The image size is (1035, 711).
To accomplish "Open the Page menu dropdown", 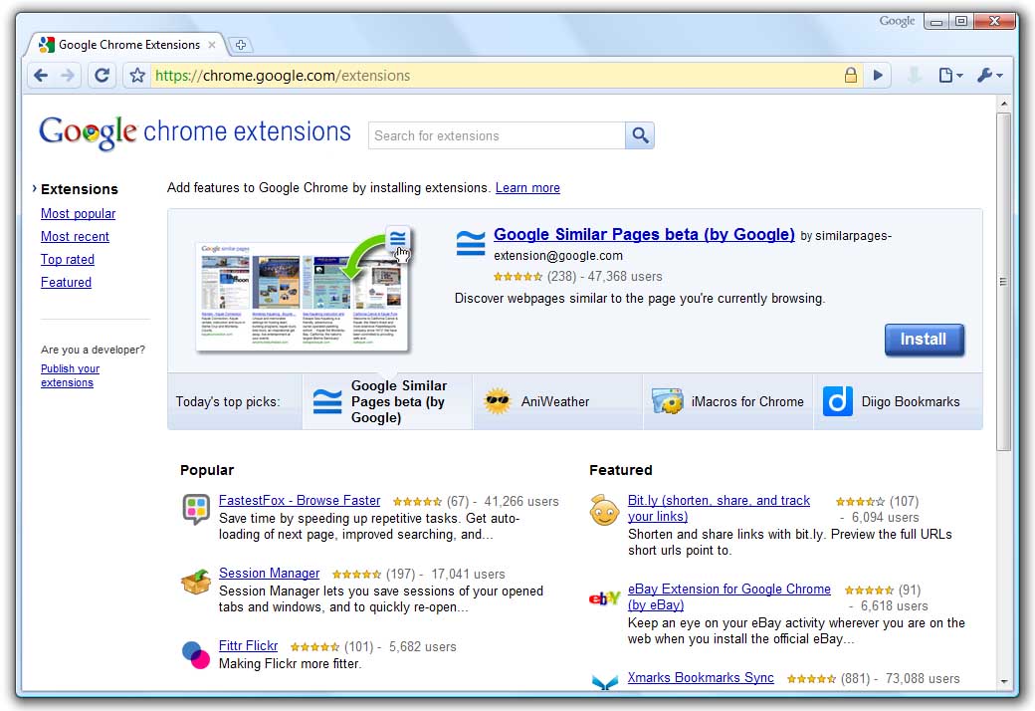I will pyautogui.click(x=950, y=76).
